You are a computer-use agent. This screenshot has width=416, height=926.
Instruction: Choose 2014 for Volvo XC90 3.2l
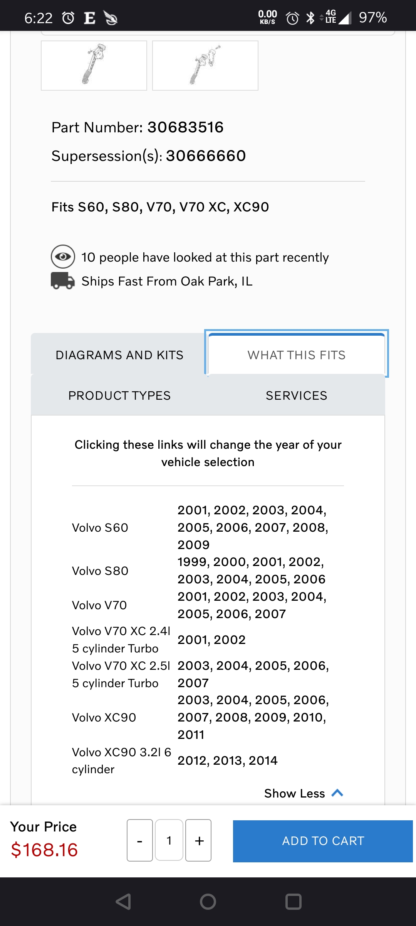263,760
